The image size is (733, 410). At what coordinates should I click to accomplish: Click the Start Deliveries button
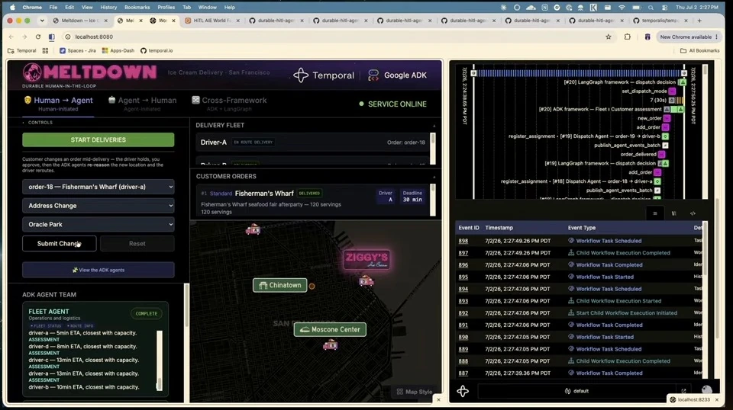coord(98,140)
